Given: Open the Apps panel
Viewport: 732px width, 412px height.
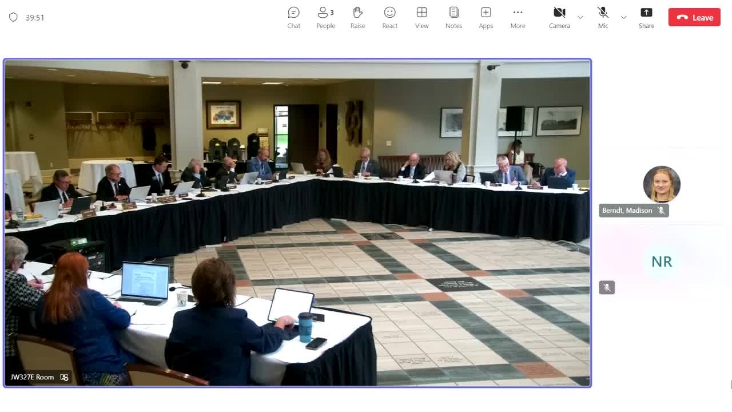Looking at the screenshot, I should [x=486, y=17].
